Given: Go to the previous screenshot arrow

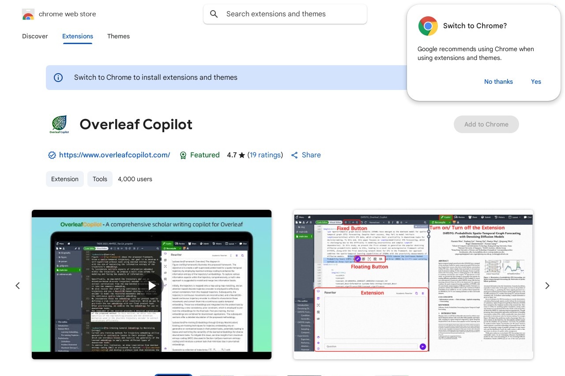Looking at the screenshot, I should point(18,286).
